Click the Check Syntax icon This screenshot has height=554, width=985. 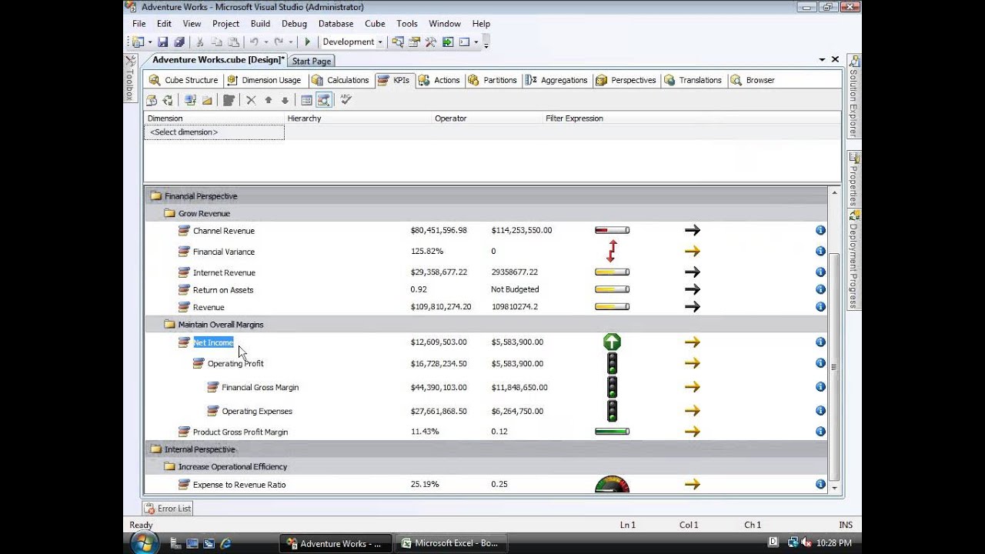(346, 100)
